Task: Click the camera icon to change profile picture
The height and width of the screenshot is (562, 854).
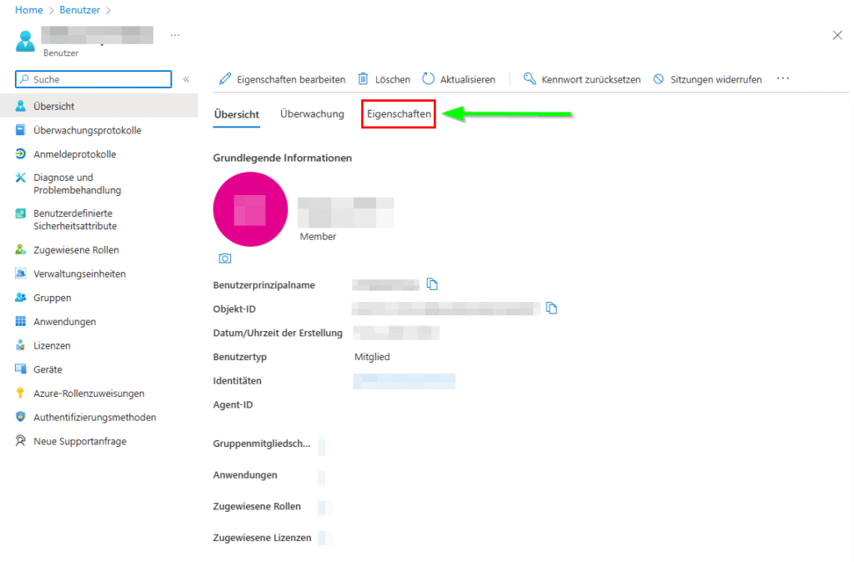Action: tap(225, 258)
